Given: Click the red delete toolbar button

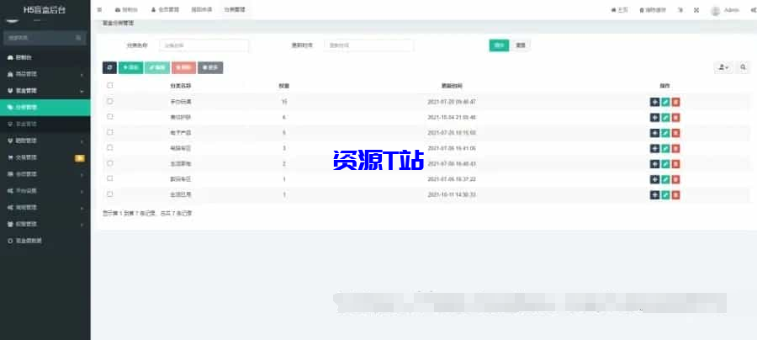Looking at the screenshot, I should [x=184, y=67].
